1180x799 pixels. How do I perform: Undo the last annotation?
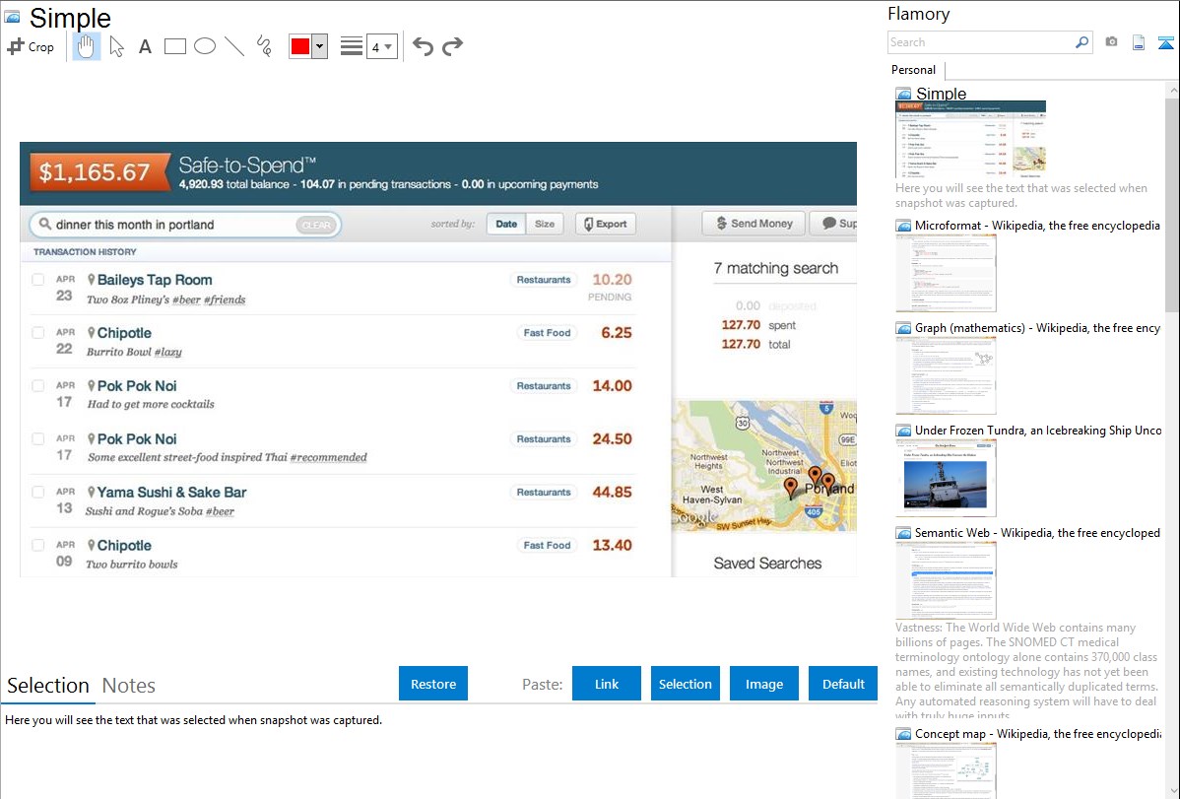tap(423, 46)
